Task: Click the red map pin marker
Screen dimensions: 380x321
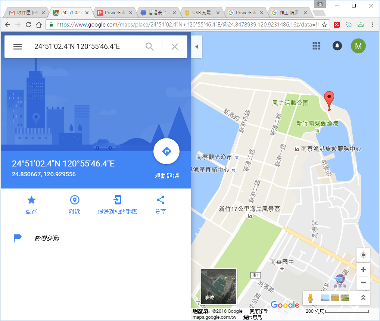Action: point(329,100)
